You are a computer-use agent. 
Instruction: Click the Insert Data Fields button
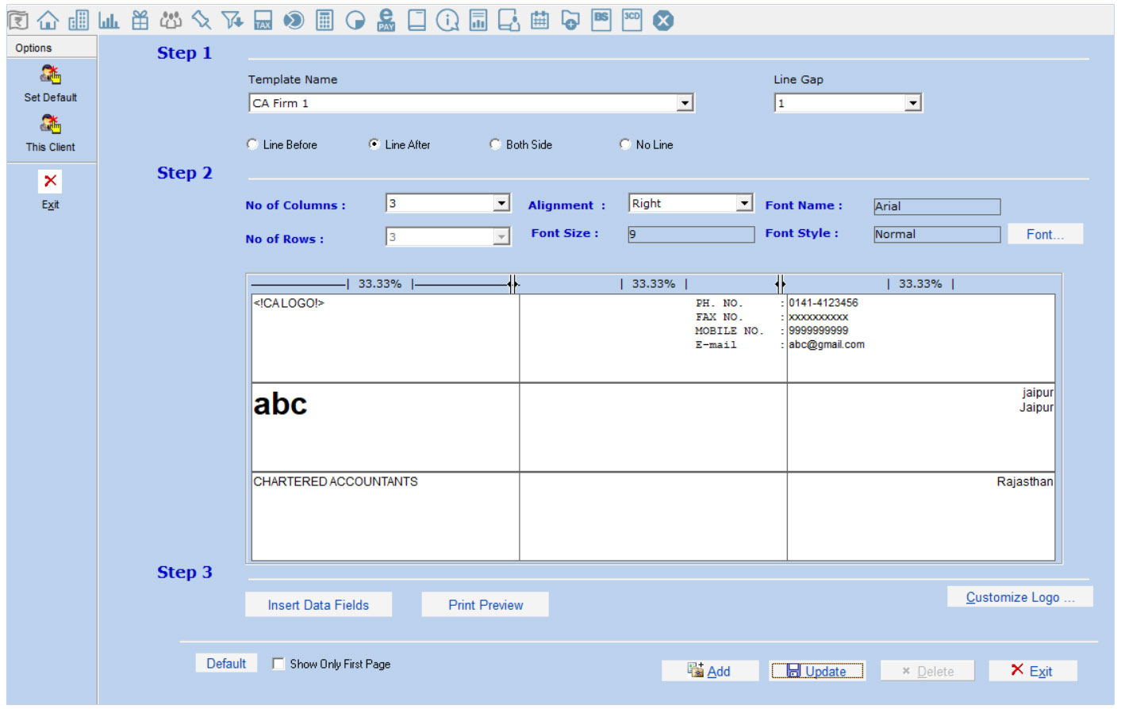(x=318, y=605)
